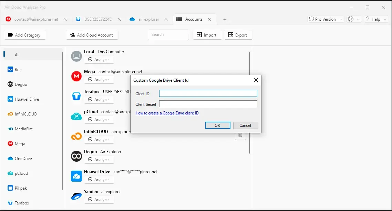Click the Terabox account logo in list
Viewport: 392px width, 211px height.
[x=76, y=96]
